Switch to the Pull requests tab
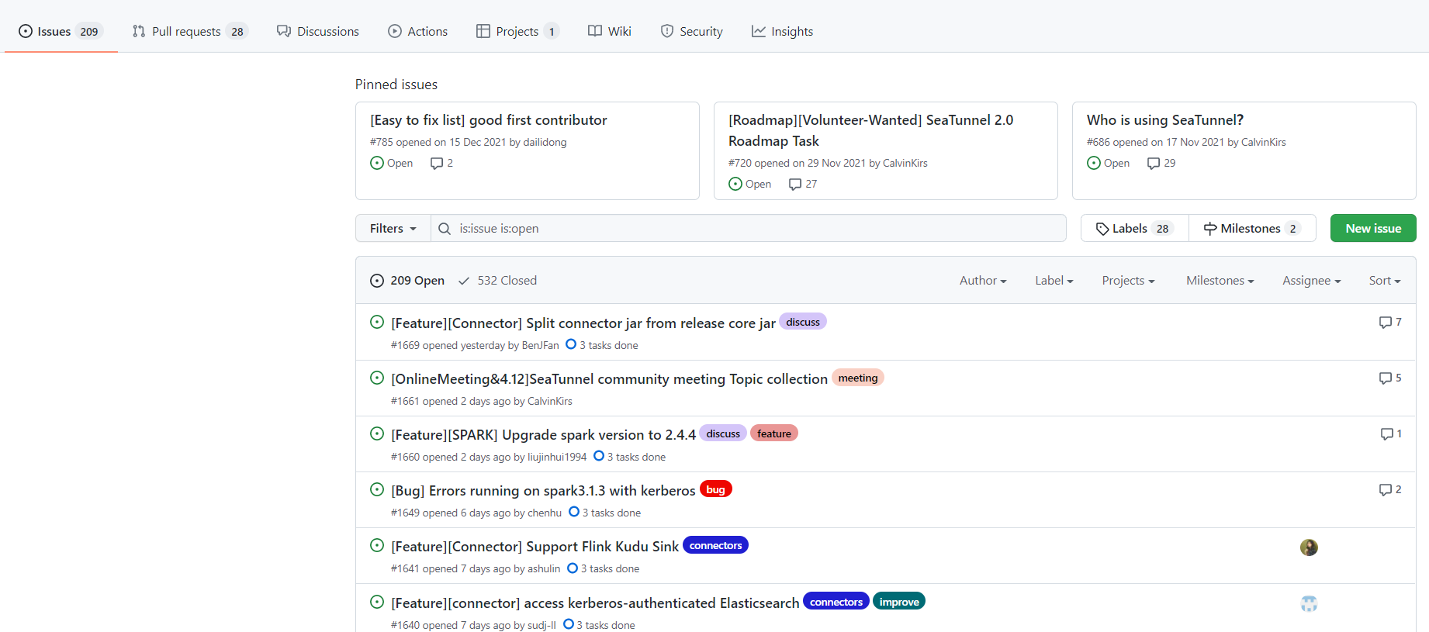This screenshot has height=632, width=1429. 187,32
